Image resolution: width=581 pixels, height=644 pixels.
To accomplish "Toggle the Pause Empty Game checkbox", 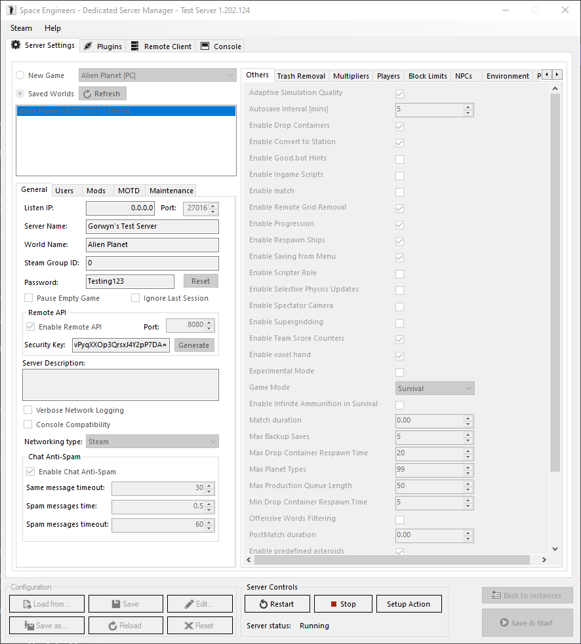I will 28,298.
